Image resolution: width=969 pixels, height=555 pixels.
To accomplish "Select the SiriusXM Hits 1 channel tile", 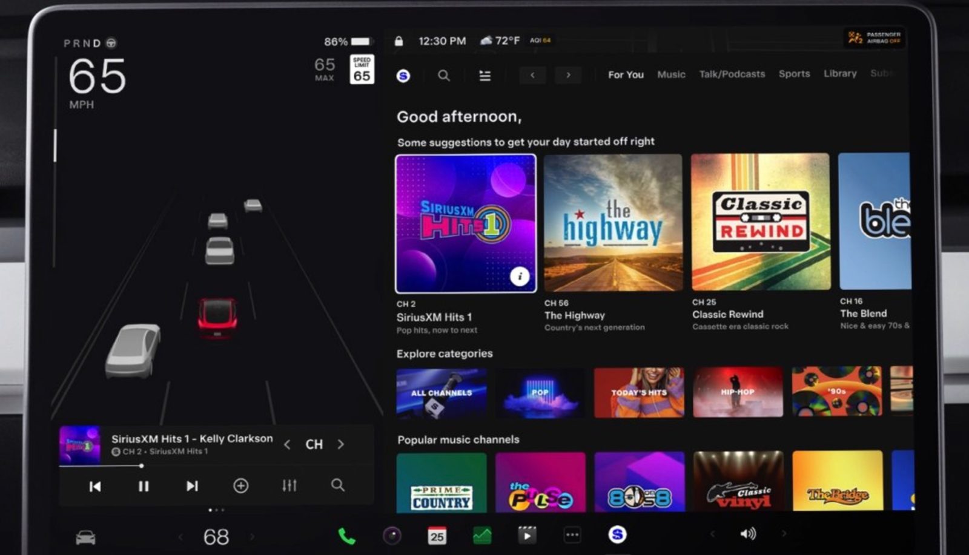I will point(466,223).
